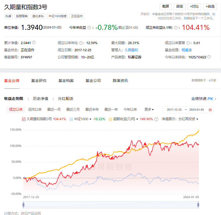
Task: Open the 更多 time range dropdown
Action: pos(149,109)
